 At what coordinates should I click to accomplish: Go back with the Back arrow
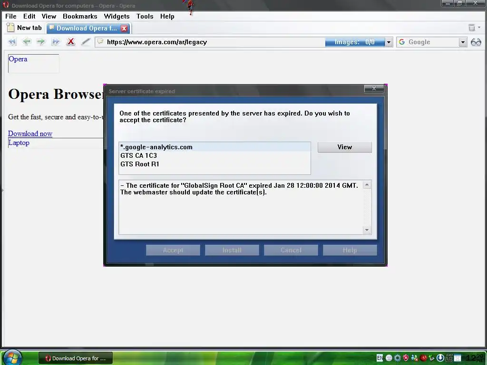pyautogui.click(x=27, y=42)
